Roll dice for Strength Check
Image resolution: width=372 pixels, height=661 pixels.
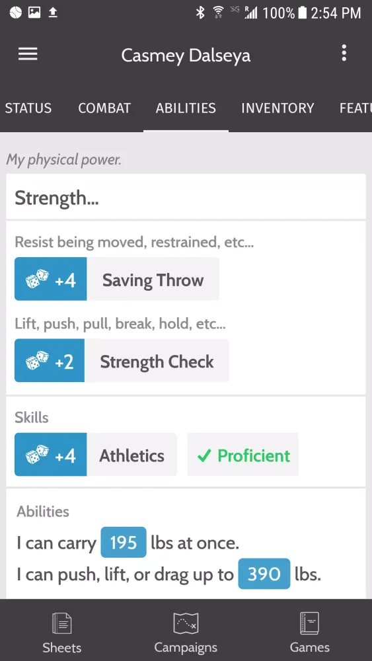pyautogui.click(x=50, y=361)
